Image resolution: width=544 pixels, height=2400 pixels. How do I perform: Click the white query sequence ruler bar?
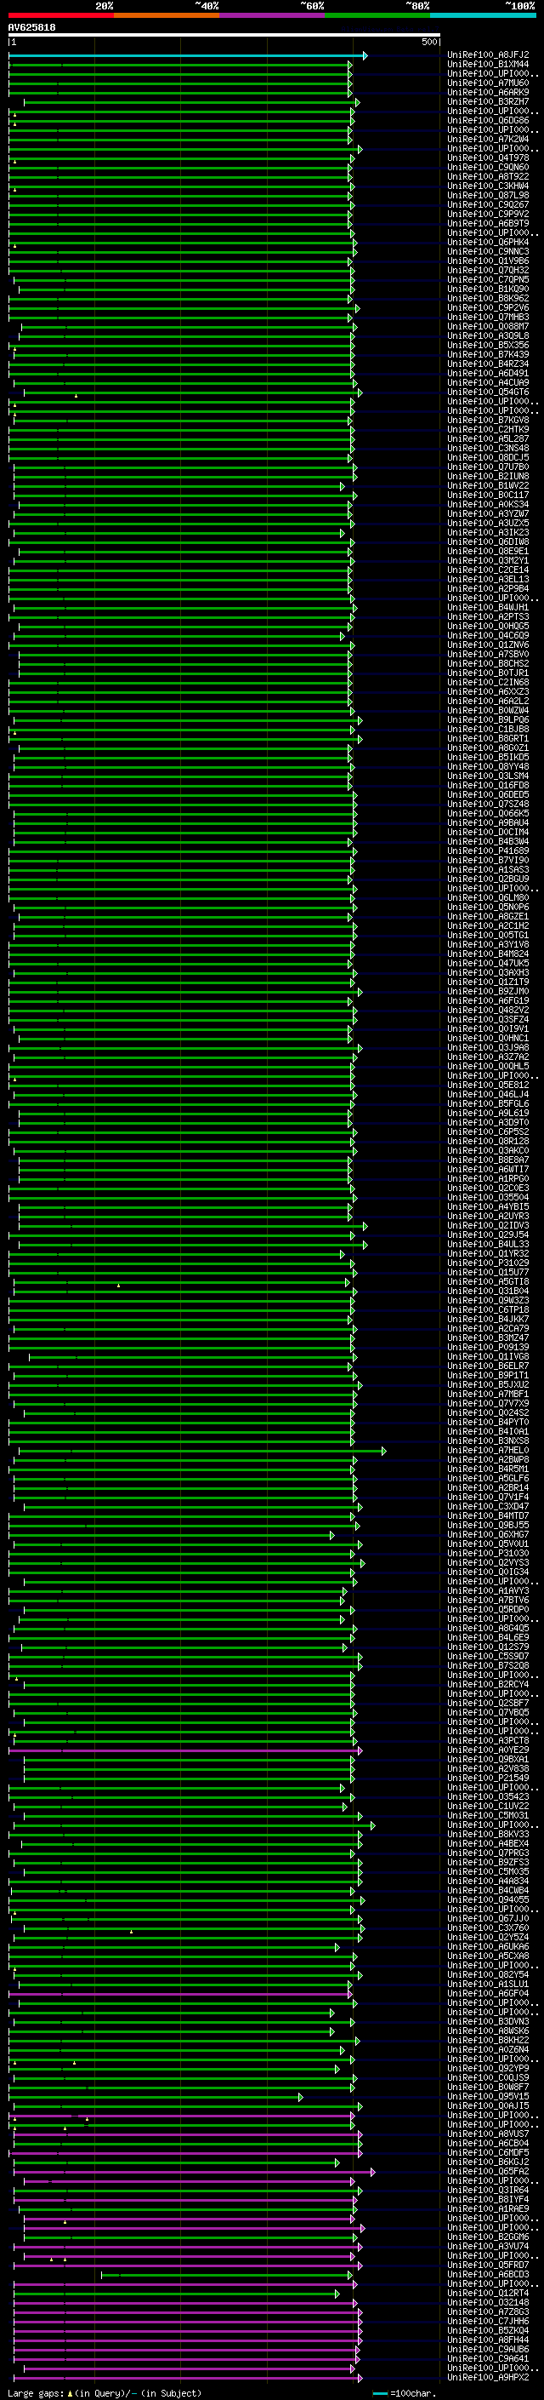pos(224,36)
